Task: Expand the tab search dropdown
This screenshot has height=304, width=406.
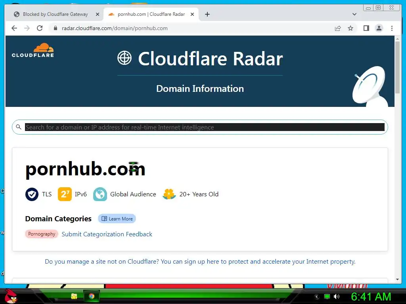Action: (x=354, y=14)
